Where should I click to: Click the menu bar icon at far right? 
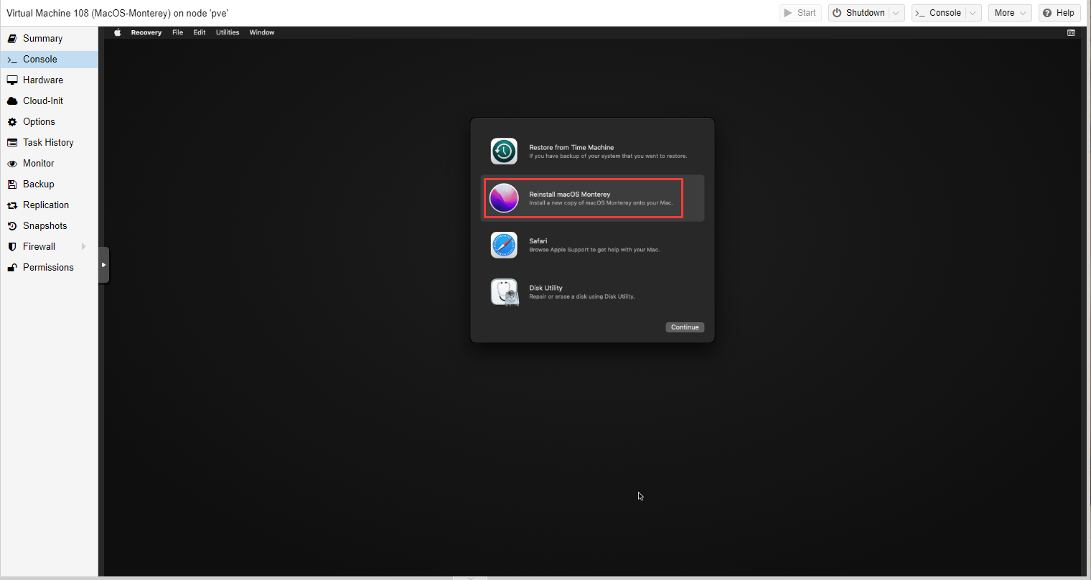(1071, 32)
